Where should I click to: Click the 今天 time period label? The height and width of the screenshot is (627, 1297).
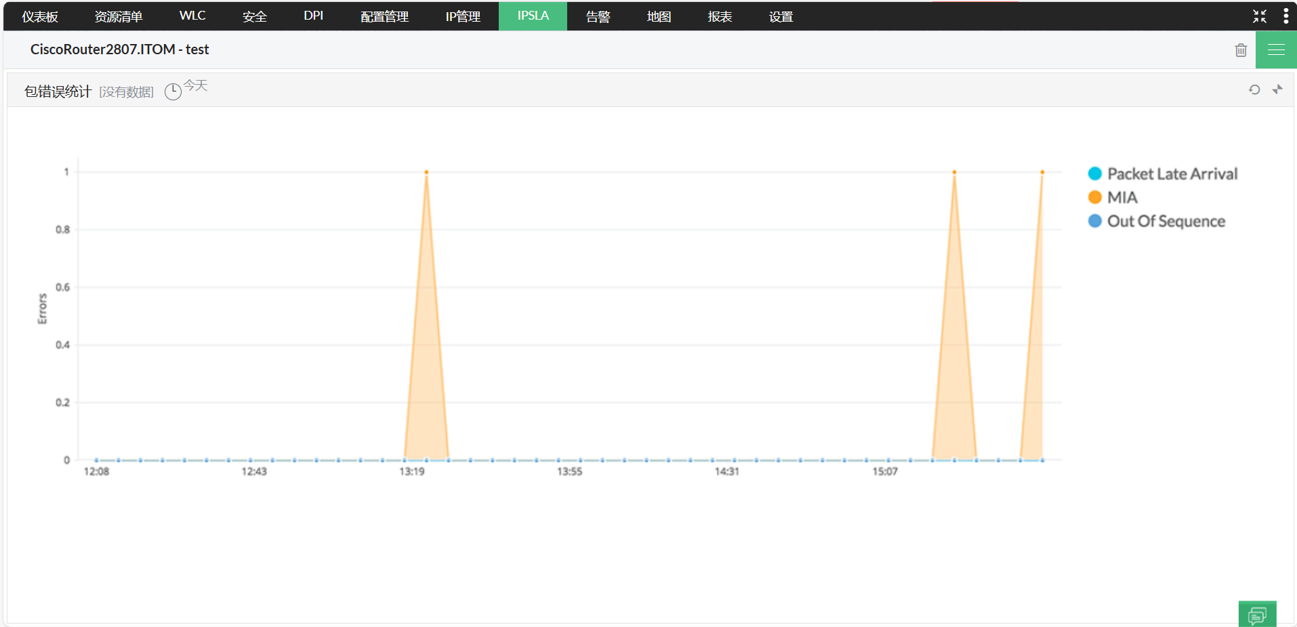(x=196, y=85)
